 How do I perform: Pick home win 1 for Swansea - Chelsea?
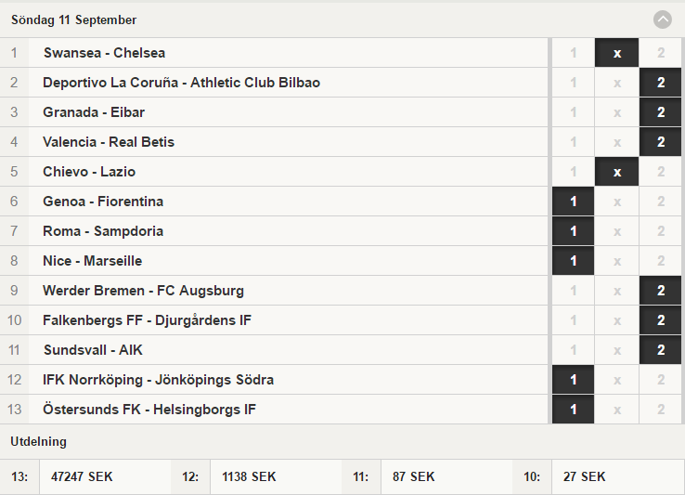coord(574,53)
